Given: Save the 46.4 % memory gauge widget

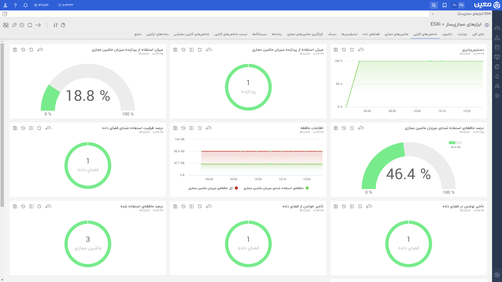Looking at the screenshot, I should coord(336,128).
